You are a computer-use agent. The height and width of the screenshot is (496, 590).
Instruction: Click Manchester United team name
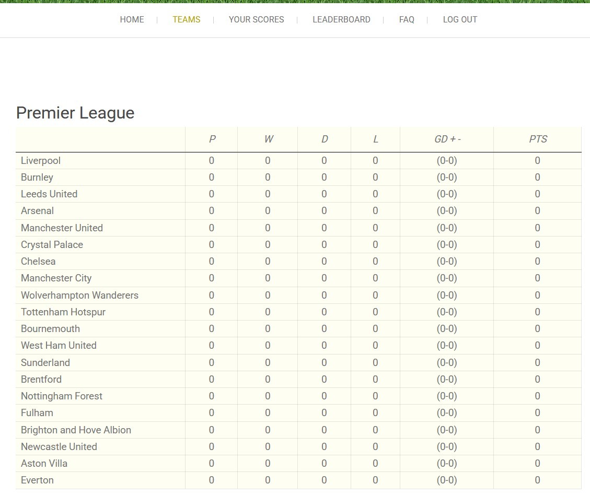(62, 228)
